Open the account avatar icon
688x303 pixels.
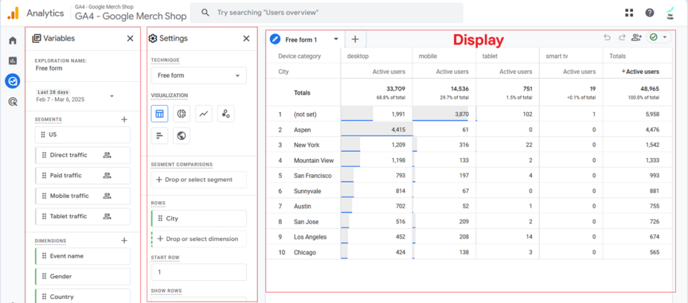[670, 13]
